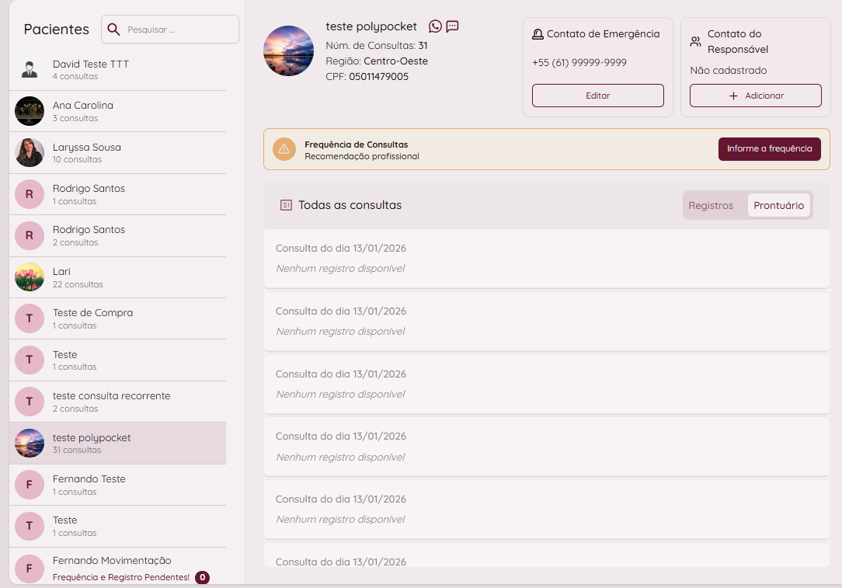This screenshot has width=842, height=588.
Task: Click the search magnifier icon
Action: click(113, 30)
